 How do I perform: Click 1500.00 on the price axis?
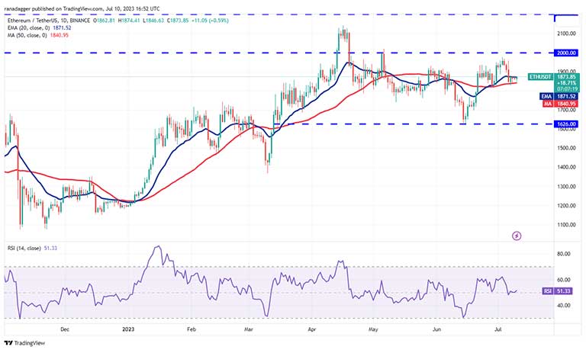[566, 148]
